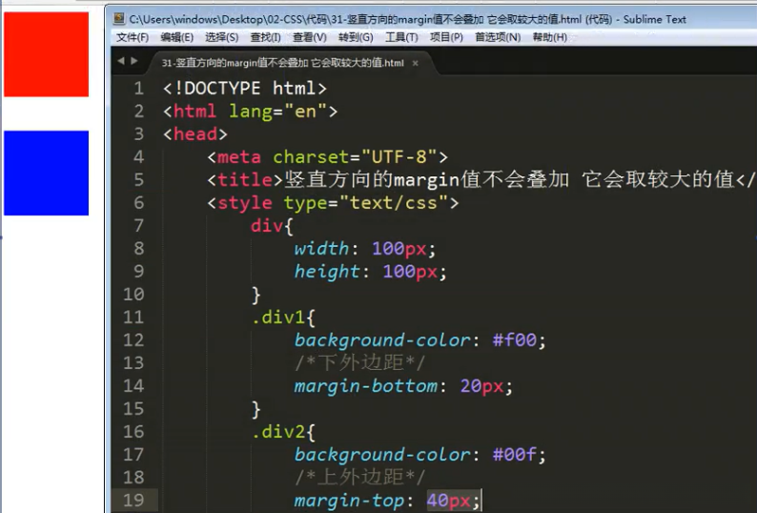Click the charset="UTF-8" attribute
The width and height of the screenshot is (757, 513).
(355, 157)
